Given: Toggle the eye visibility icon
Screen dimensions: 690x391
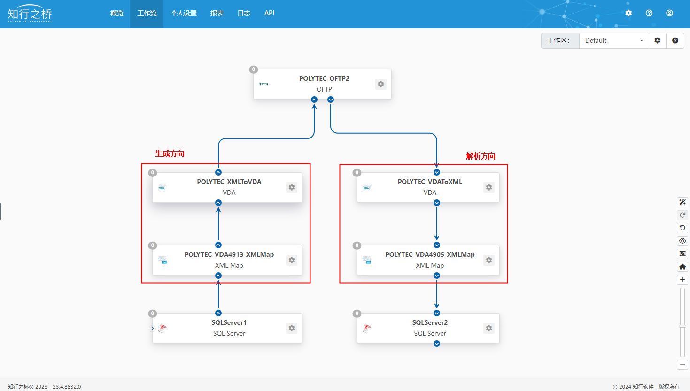Looking at the screenshot, I should point(682,241).
